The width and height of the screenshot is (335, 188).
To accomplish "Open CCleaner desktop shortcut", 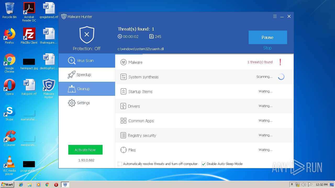I will [9, 138].
